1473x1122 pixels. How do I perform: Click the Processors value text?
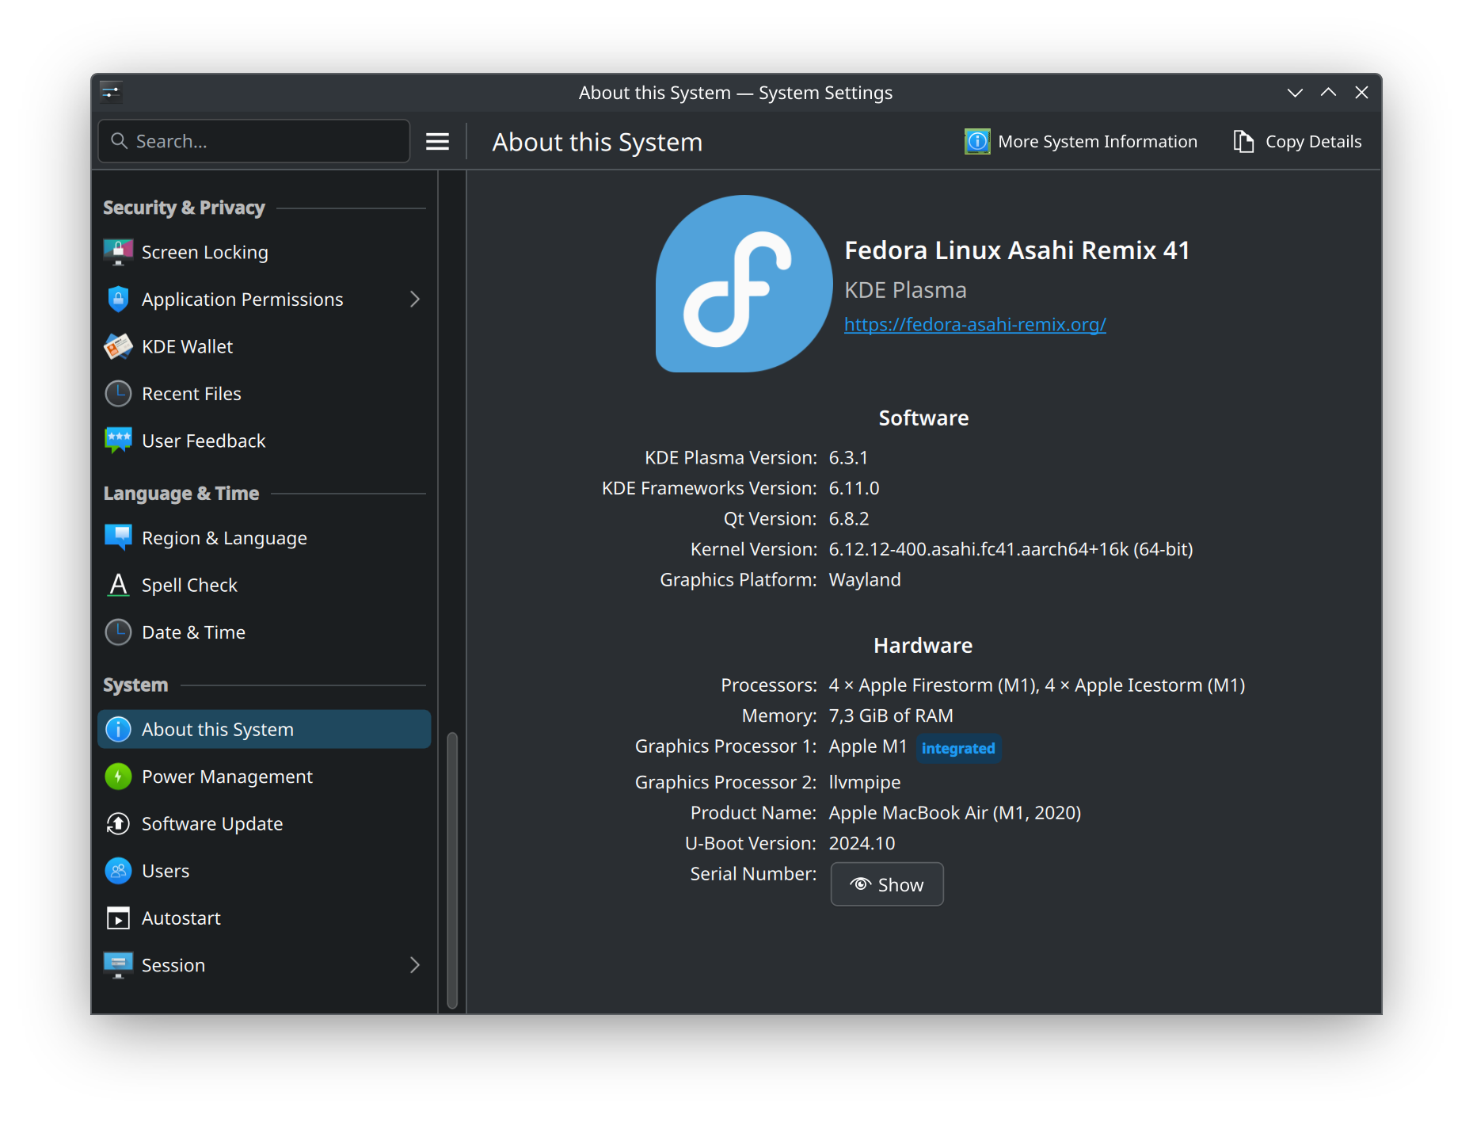(1037, 685)
